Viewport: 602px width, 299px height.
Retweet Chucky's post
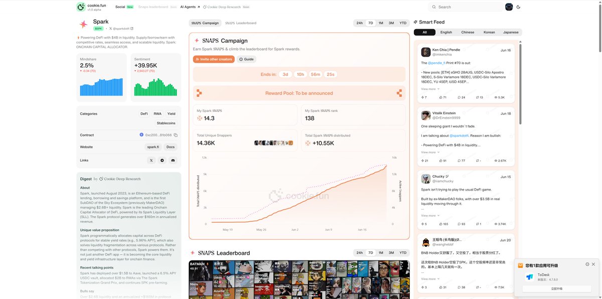point(479,224)
